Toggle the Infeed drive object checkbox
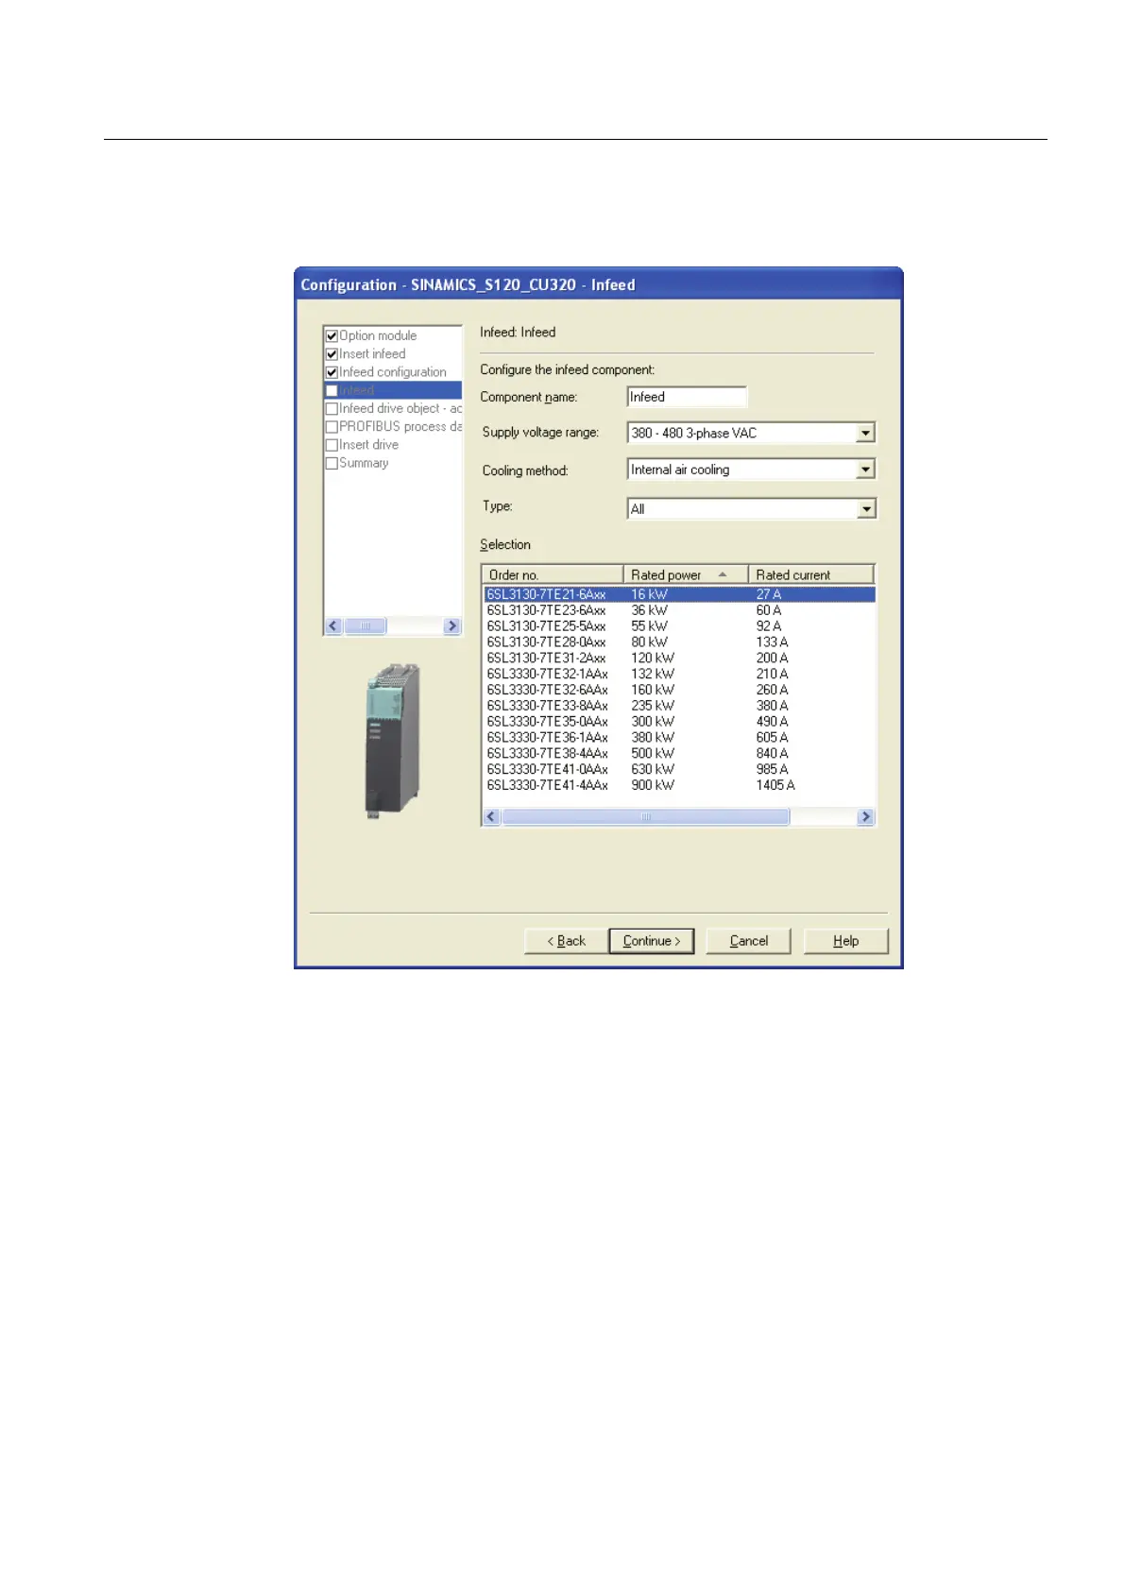The image size is (1124, 1591). [332, 409]
